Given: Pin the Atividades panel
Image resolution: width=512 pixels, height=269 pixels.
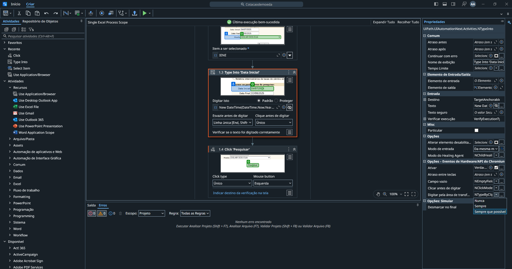Looking at the screenshot, I should 81,21.
